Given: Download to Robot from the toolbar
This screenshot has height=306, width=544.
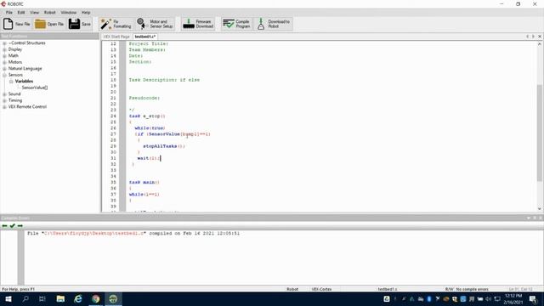Looking at the screenshot, I should [x=274, y=24].
